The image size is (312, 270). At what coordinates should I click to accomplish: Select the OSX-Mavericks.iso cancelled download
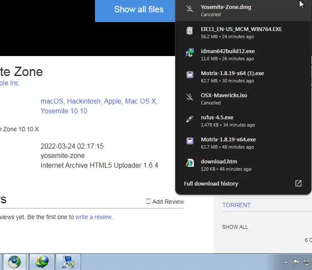pyautogui.click(x=243, y=99)
